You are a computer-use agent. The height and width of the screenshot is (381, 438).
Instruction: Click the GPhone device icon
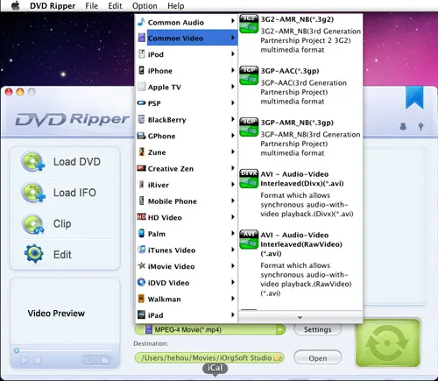click(141, 136)
